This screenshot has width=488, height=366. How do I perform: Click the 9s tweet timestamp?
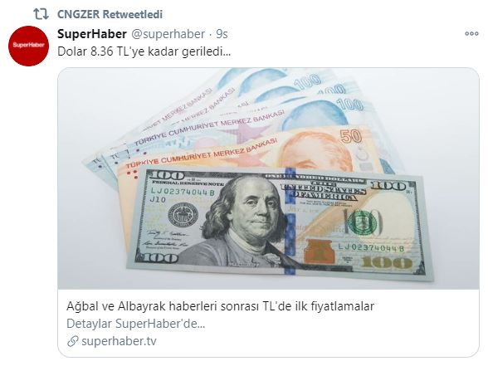[x=222, y=34]
